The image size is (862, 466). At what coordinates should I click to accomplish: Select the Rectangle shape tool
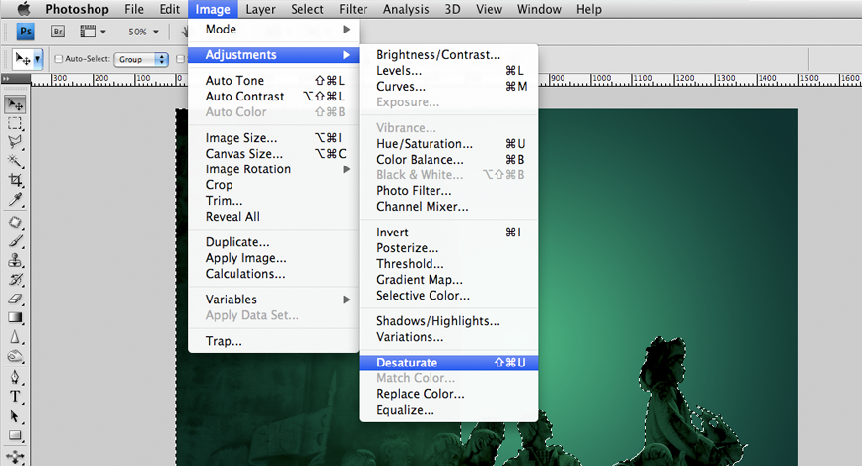[x=15, y=435]
